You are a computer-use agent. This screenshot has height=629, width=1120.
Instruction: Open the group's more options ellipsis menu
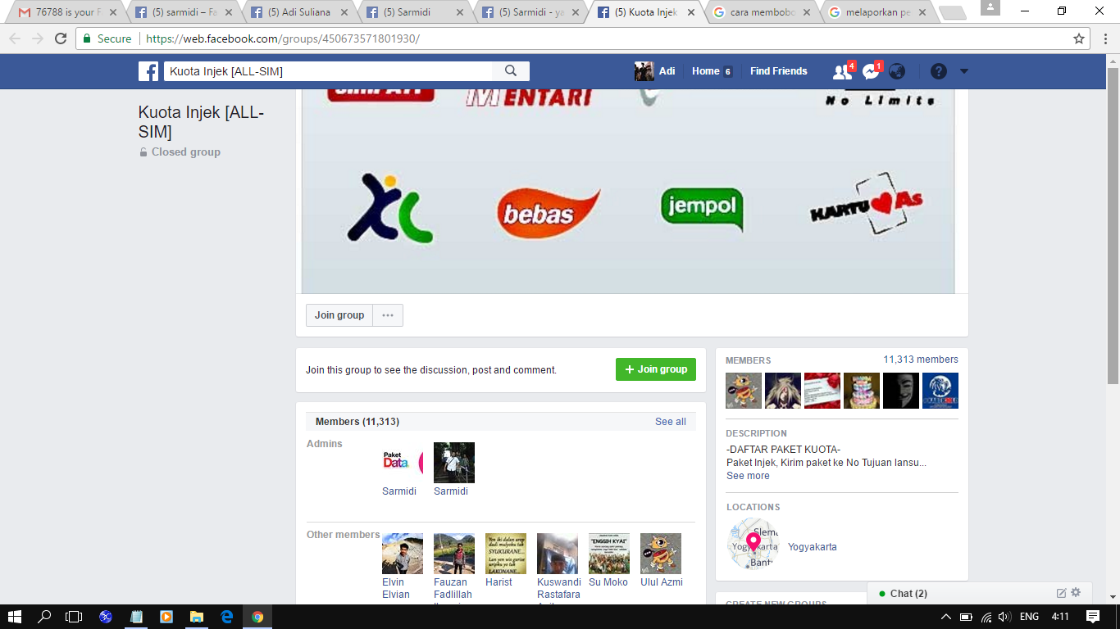click(388, 315)
